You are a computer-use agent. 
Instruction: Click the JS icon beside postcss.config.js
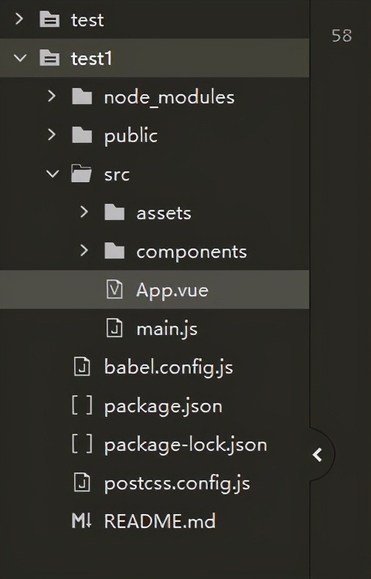coord(82,482)
